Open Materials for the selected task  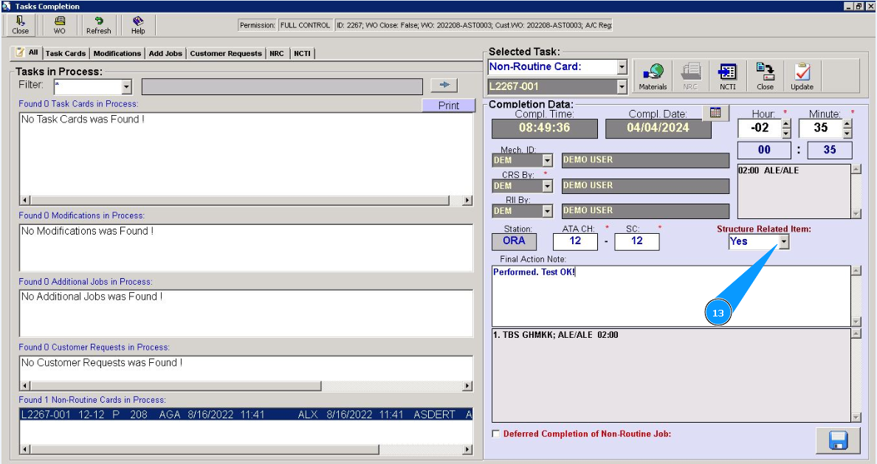tap(653, 76)
